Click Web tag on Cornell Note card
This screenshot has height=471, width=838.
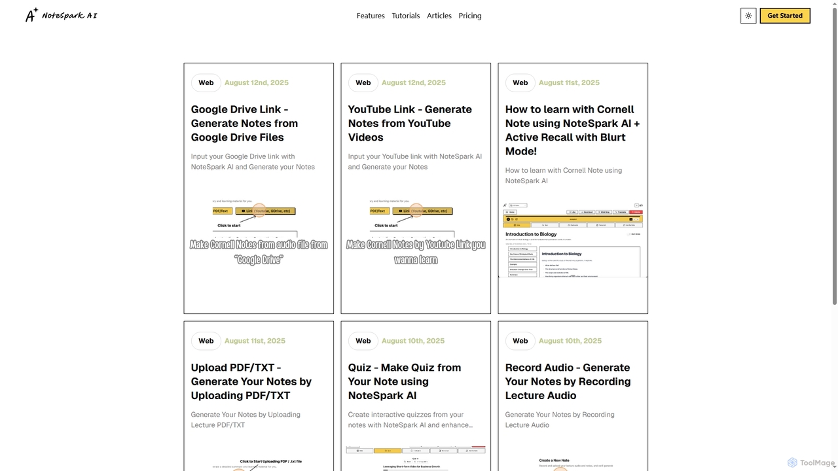(520, 82)
